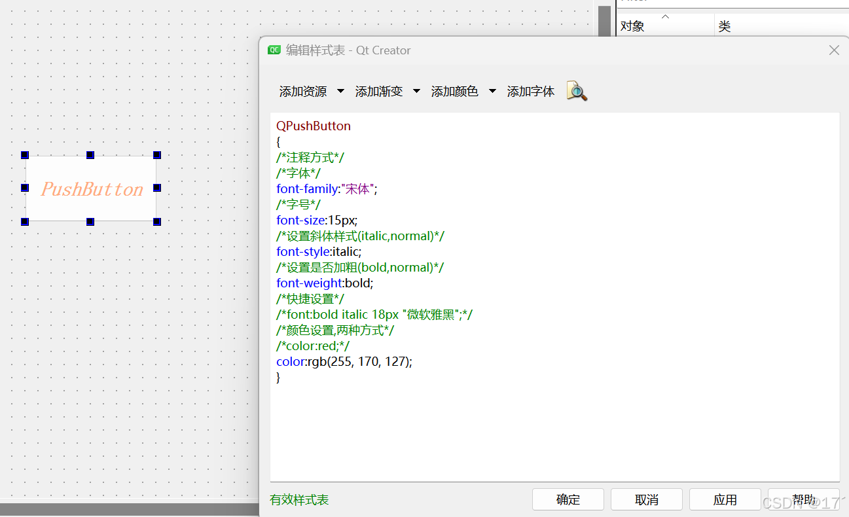The width and height of the screenshot is (849, 517).
Task: Click the QPushButton selector line in editor
Action: pyautogui.click(x=314, y=126)
